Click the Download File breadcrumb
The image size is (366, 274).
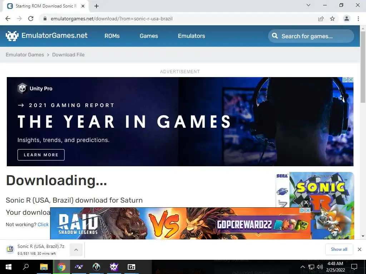click(68, 55)
